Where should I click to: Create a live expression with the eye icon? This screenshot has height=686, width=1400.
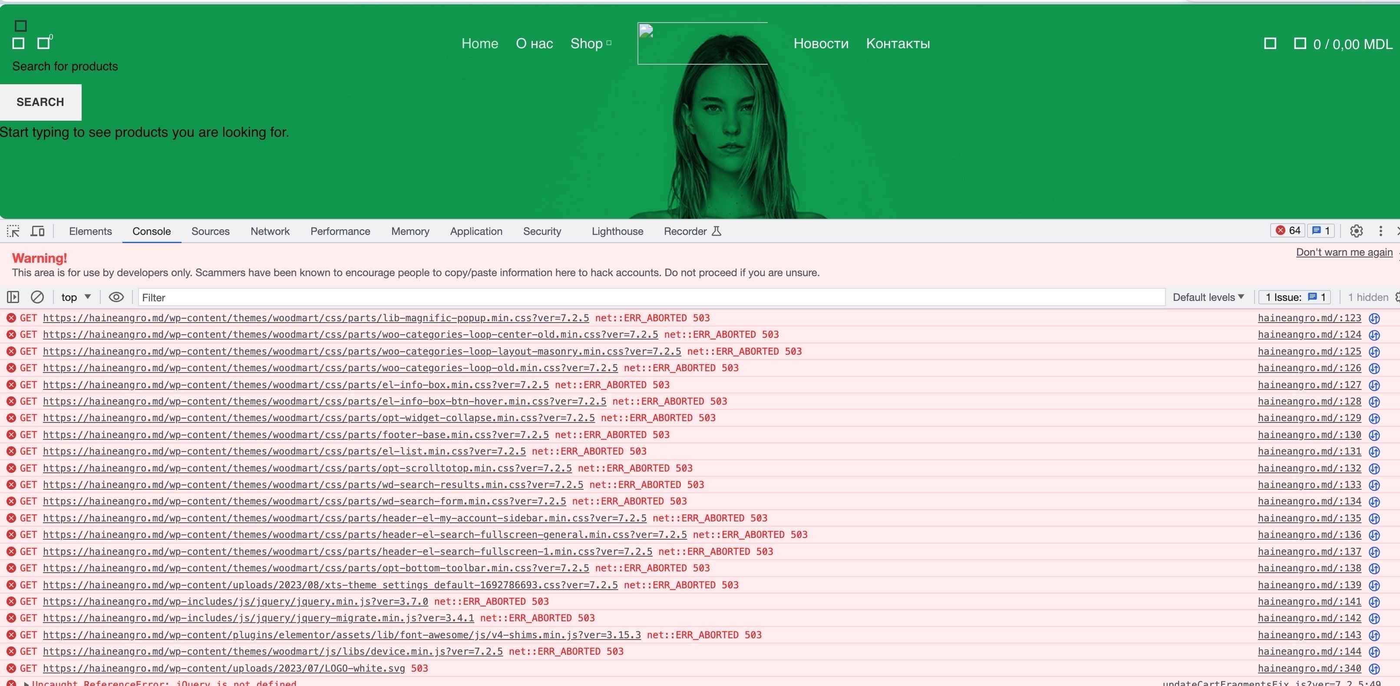(116, 297)
